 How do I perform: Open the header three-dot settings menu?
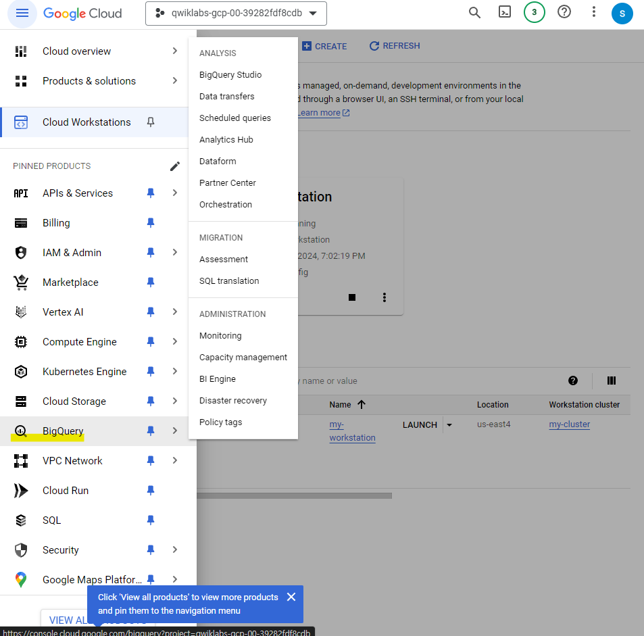pos(593,12)
